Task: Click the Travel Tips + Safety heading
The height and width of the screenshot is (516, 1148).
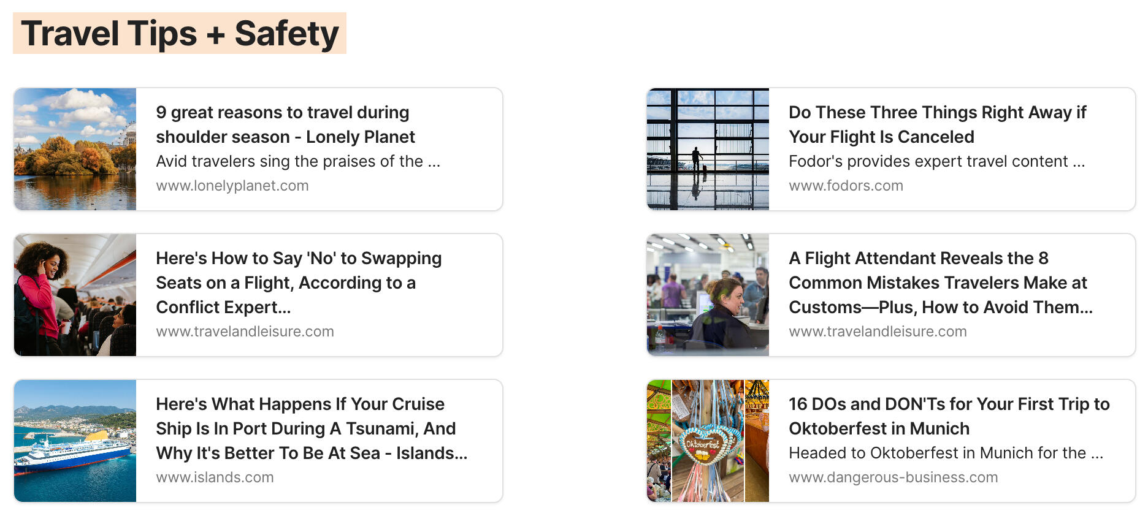Action: pos(179,33)
